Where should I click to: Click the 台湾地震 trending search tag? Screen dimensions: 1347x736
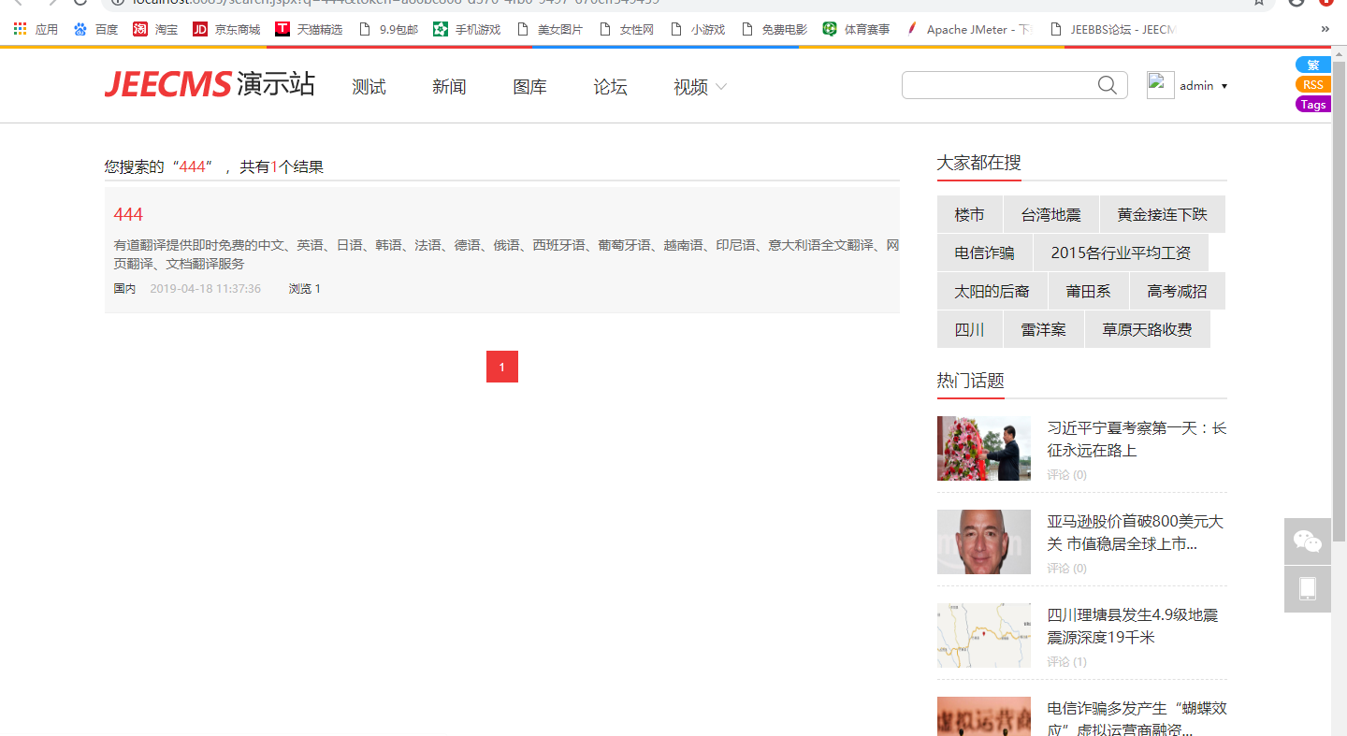1050,214
